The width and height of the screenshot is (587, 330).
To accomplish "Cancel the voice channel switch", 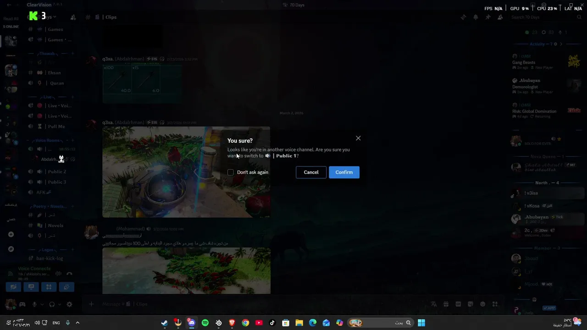I will [311, 172].
